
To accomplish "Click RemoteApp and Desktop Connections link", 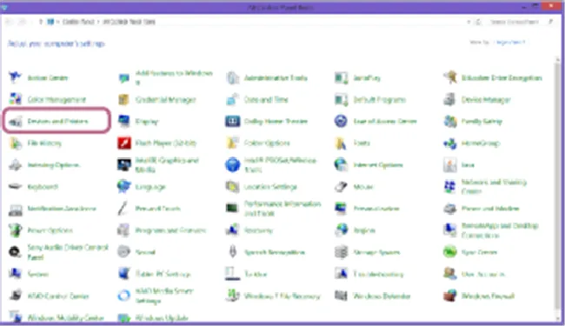I will pos(500,230).
